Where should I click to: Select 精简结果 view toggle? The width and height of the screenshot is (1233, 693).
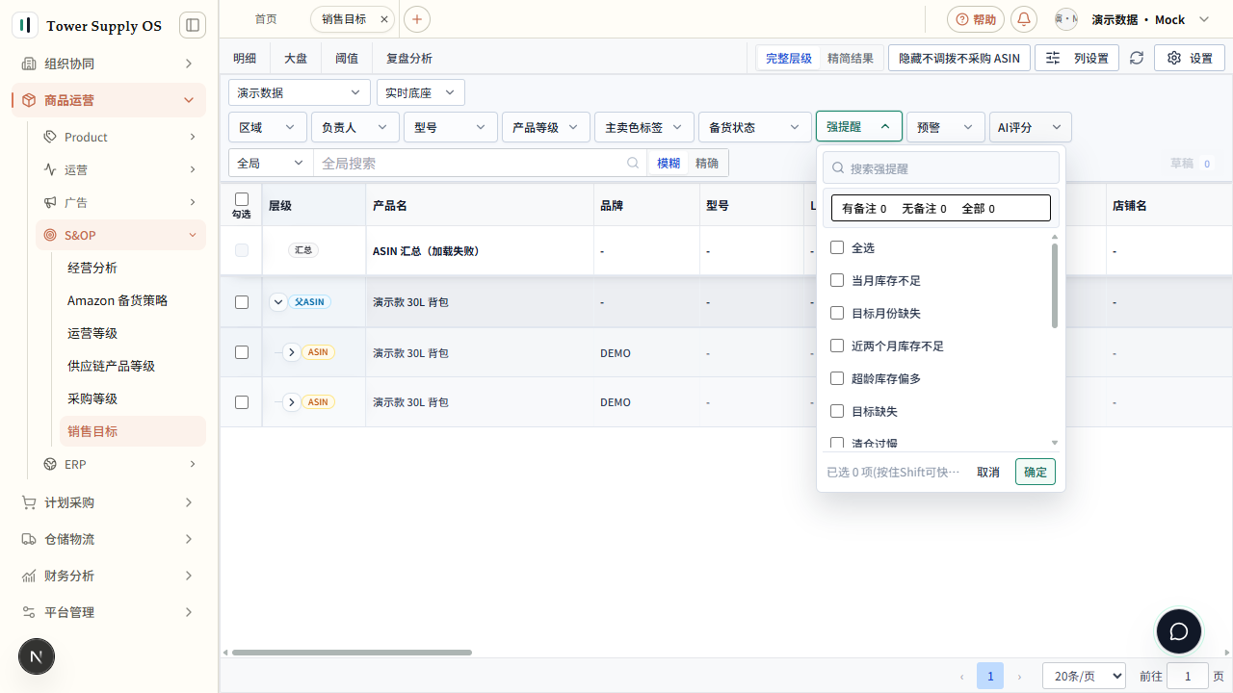coord(851,58)
